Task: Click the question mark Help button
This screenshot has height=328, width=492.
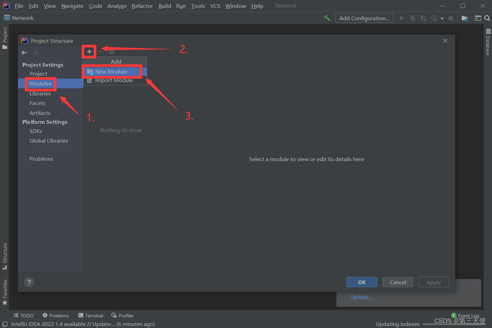Action: click(x=29, y=282)
